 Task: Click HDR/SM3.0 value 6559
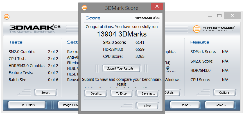click(x=140, y=49)
